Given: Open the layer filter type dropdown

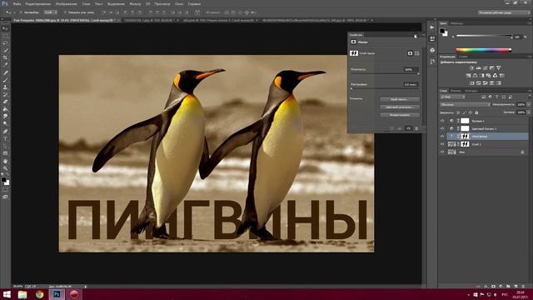Looking at the screenshot, I should [452, 97].
